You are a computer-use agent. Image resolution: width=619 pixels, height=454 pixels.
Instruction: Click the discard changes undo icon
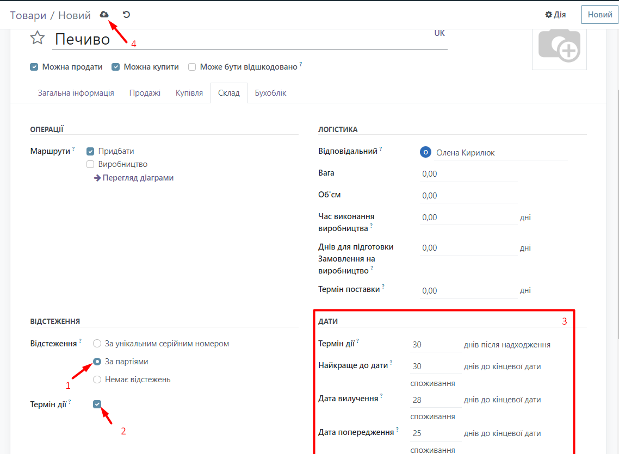coord(126,15)
